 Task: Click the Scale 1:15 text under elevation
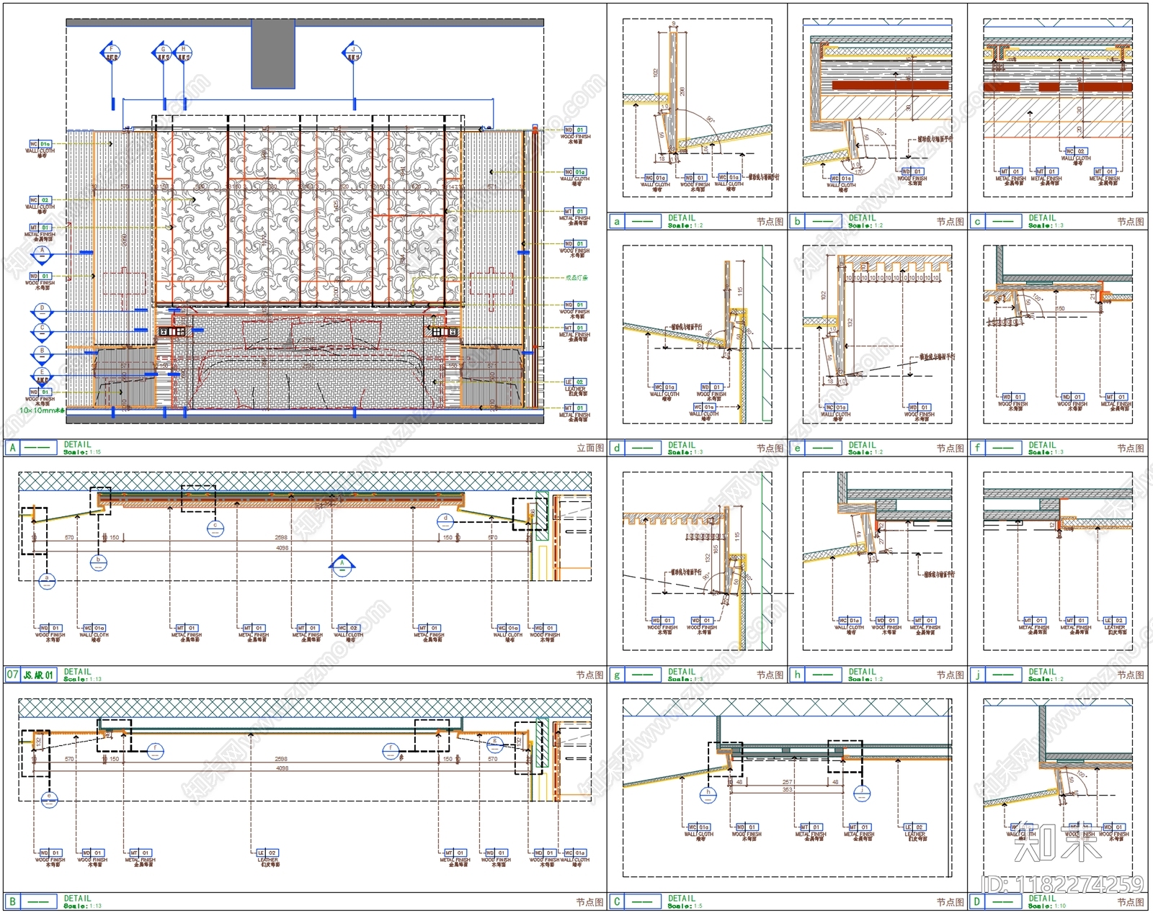[82, 452]
